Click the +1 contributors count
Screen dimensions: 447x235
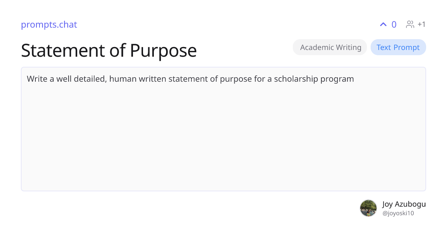coord(421,25)
